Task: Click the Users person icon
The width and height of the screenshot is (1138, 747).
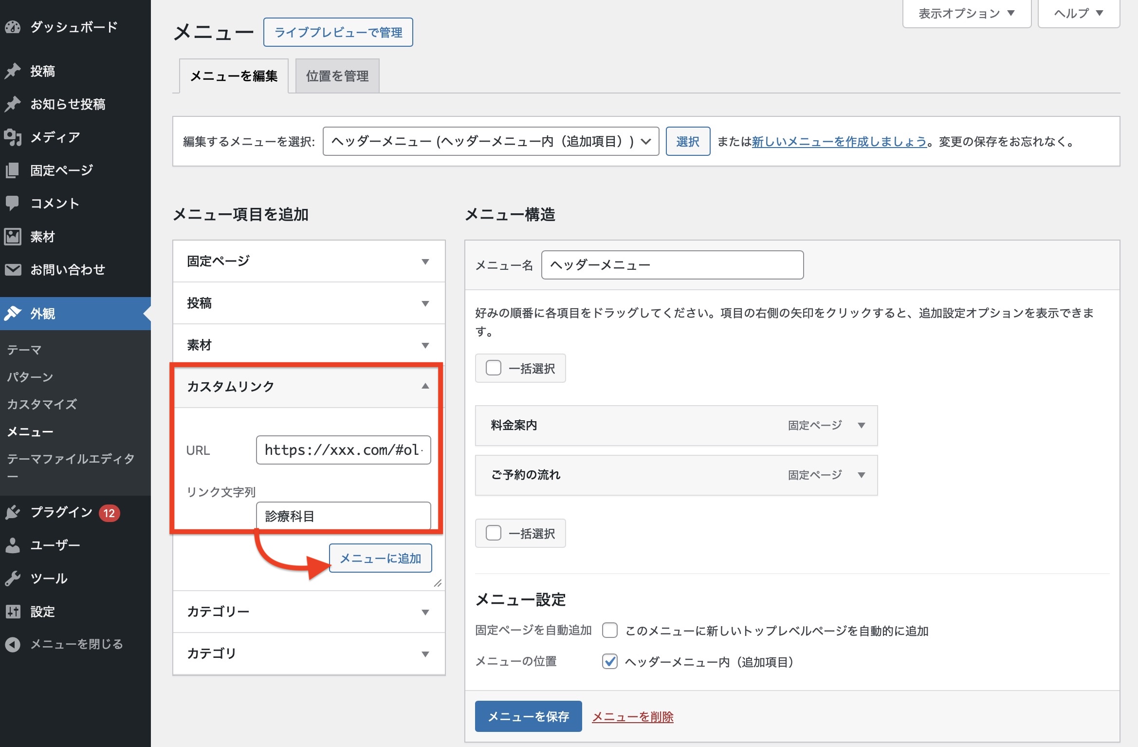Action: (13, 545)
